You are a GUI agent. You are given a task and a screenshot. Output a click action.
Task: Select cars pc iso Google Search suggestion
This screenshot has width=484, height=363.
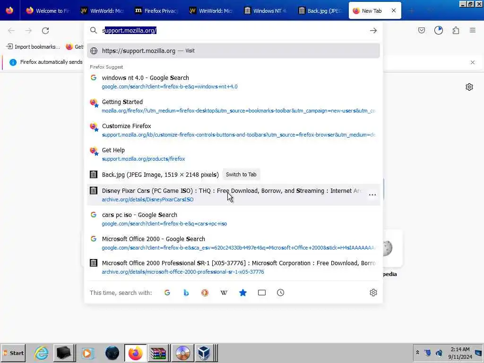tap(233, 219)
